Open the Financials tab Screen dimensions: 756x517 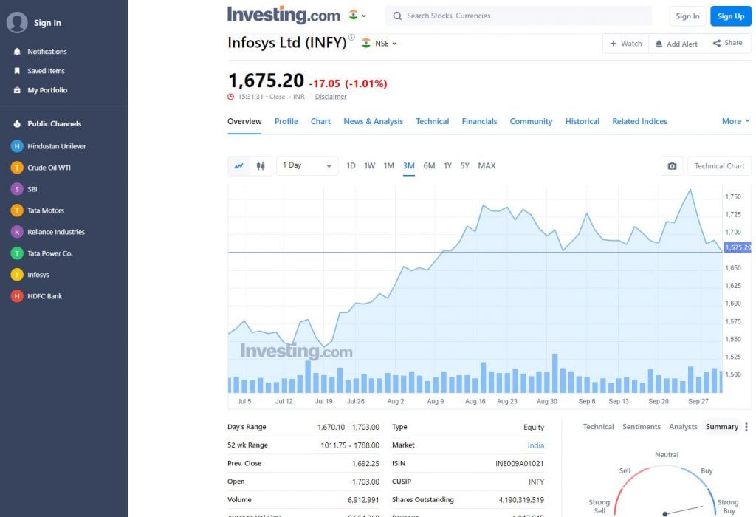tap(479, 122)
